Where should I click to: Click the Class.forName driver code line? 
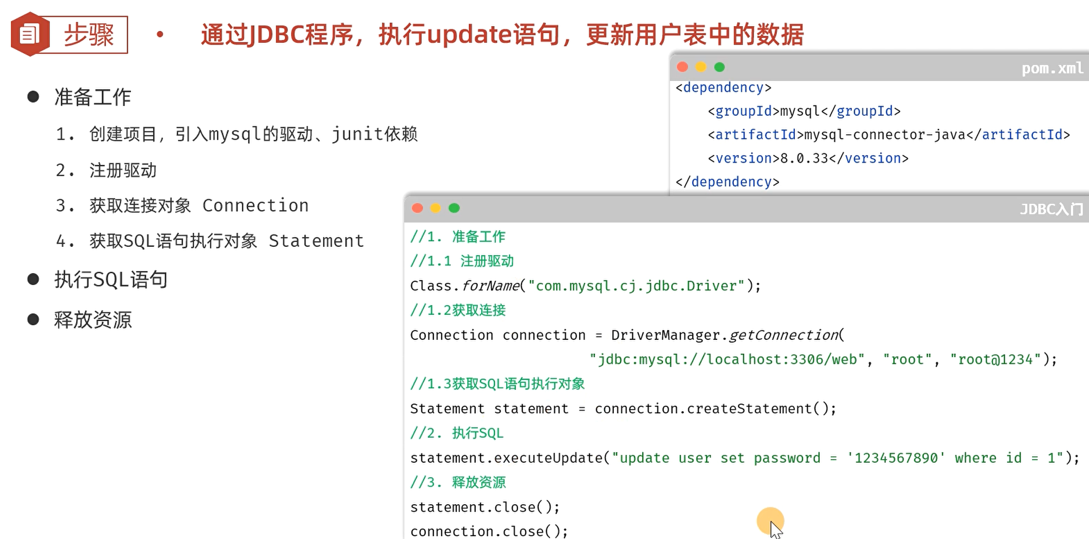coord(586,286)
